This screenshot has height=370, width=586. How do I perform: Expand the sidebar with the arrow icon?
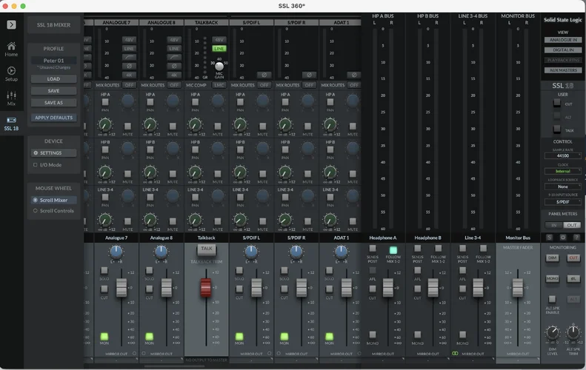11,24
